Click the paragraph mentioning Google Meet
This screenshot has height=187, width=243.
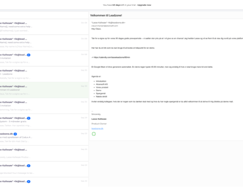[x=152, y=67]
